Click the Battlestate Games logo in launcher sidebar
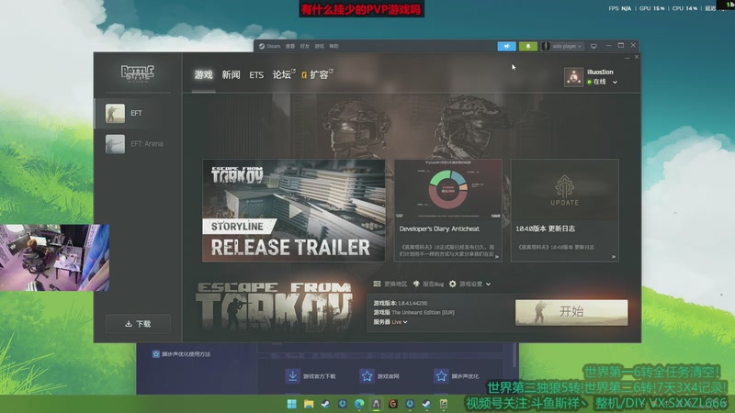735x413 pixels. (x=137, y=73)
